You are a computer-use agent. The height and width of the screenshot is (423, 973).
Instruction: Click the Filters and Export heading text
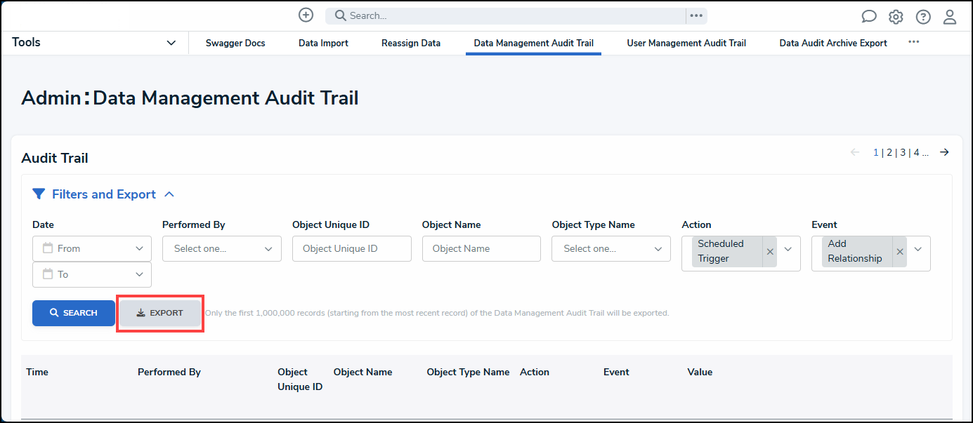(104, 194)
